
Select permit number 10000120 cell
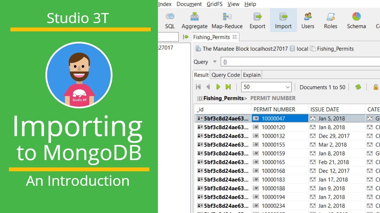pos(280,127)
